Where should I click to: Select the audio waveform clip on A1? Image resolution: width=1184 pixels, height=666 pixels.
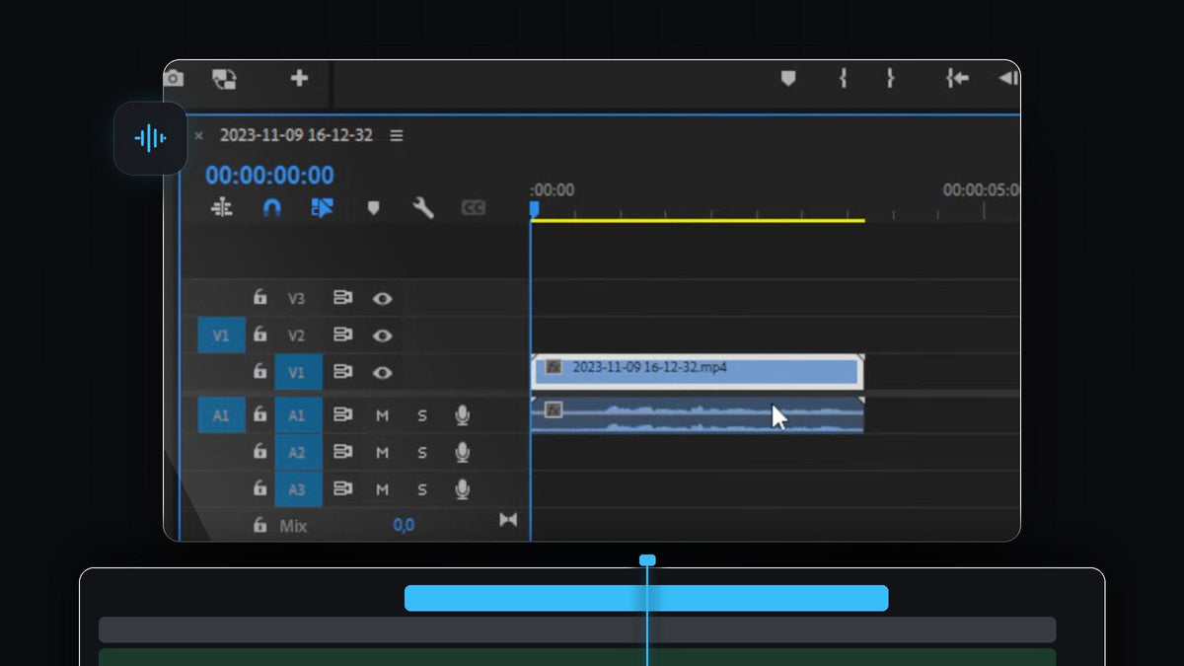698,415
